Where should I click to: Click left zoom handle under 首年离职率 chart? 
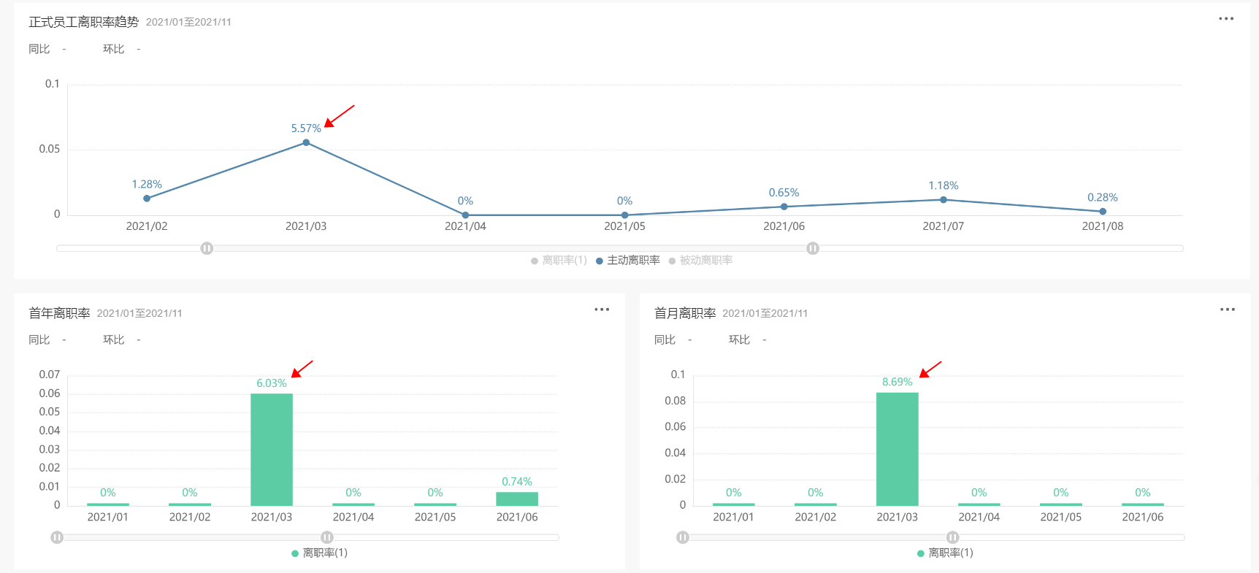[x=57, y=537]
